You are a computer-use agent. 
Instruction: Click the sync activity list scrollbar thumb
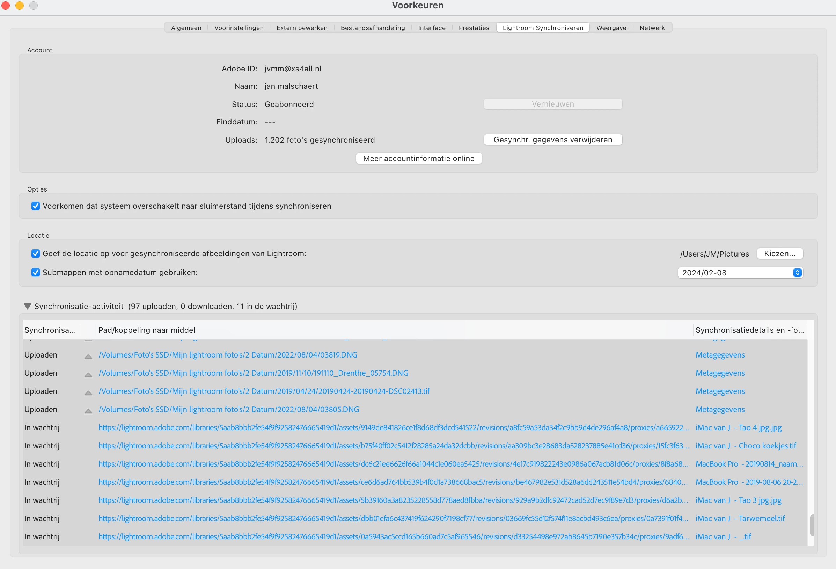point(811,525)
